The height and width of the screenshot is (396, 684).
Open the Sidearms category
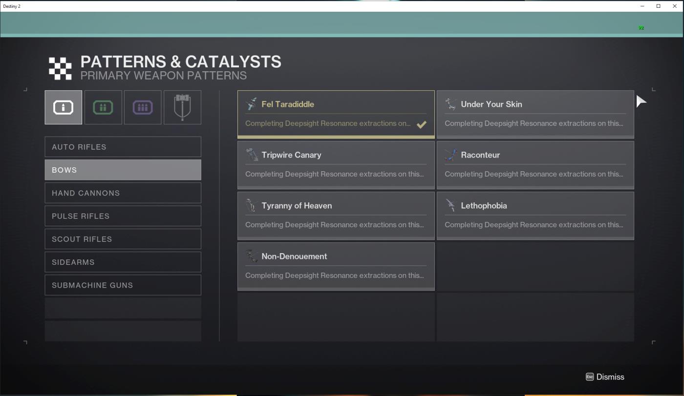point(123,262)
